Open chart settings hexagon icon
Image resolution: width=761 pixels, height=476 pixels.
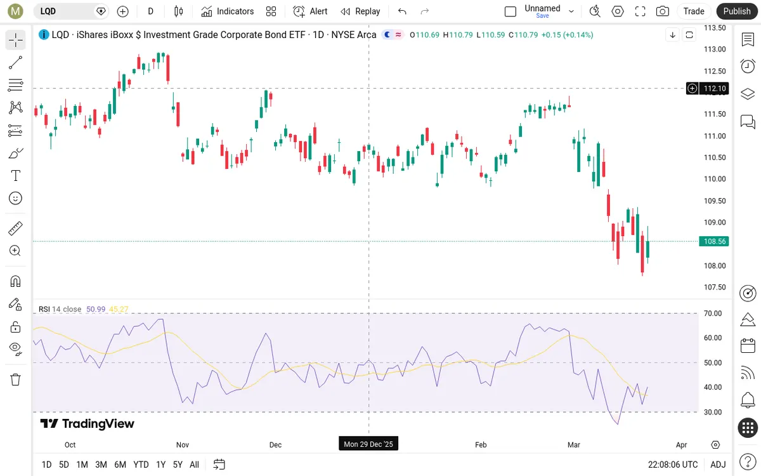618,11
